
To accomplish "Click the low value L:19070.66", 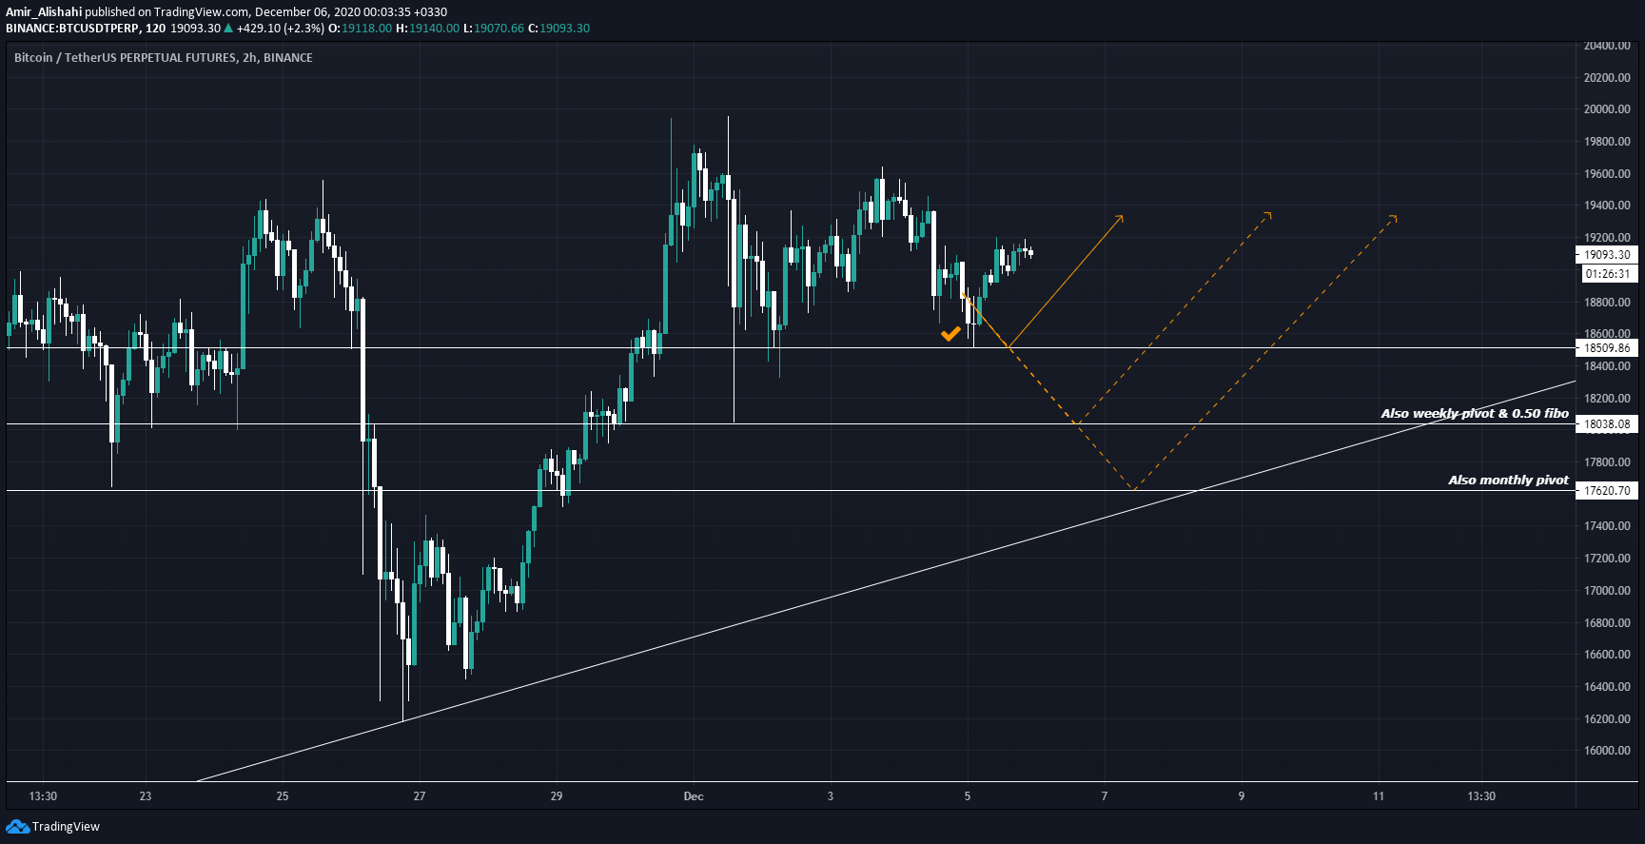I will tap(494, 29).
